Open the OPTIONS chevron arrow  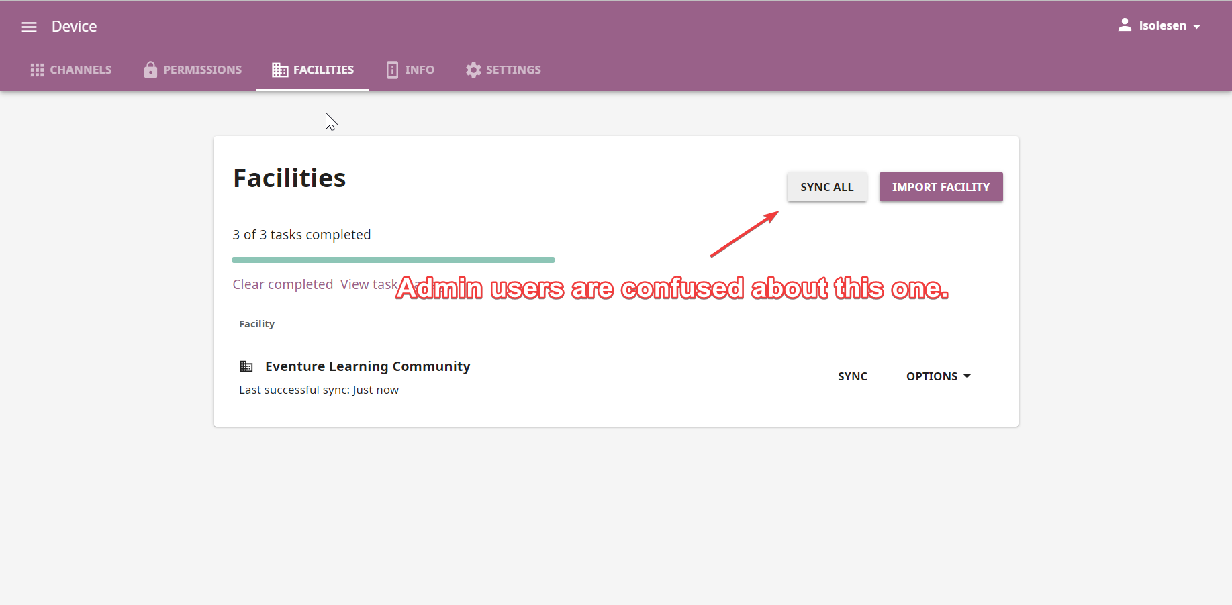pos(967,376)
